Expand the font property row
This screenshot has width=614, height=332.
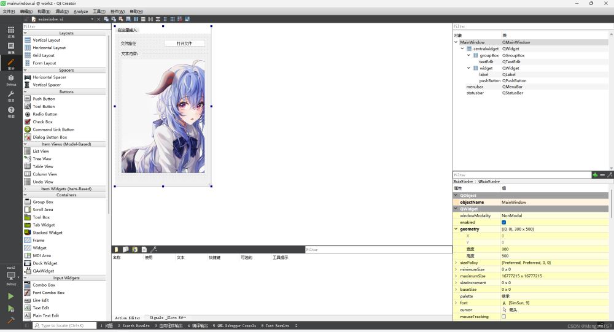pos(456,303)
